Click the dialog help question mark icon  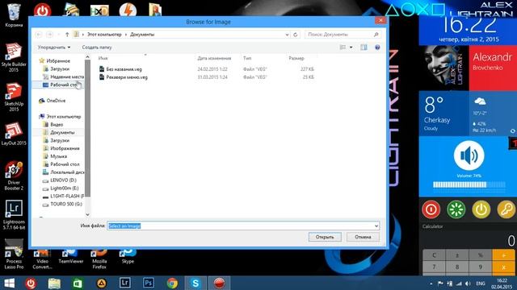point(377,48)
